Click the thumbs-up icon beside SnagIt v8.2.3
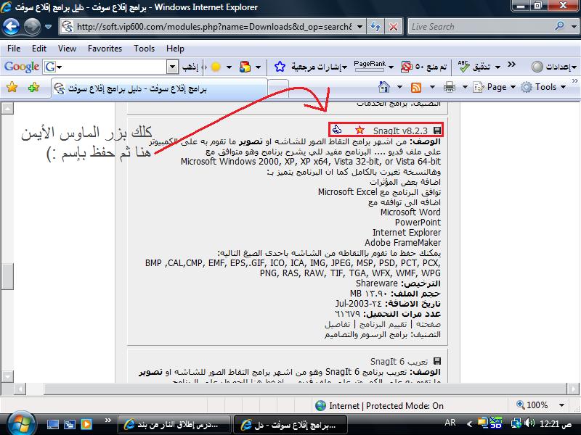This screenshot has width=581, height=435. (x=337, y=130)
